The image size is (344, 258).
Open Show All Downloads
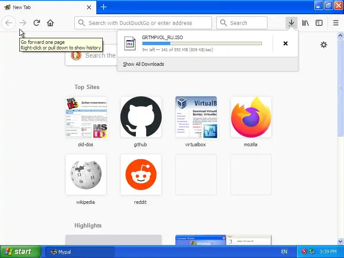[x=144, y=64]
